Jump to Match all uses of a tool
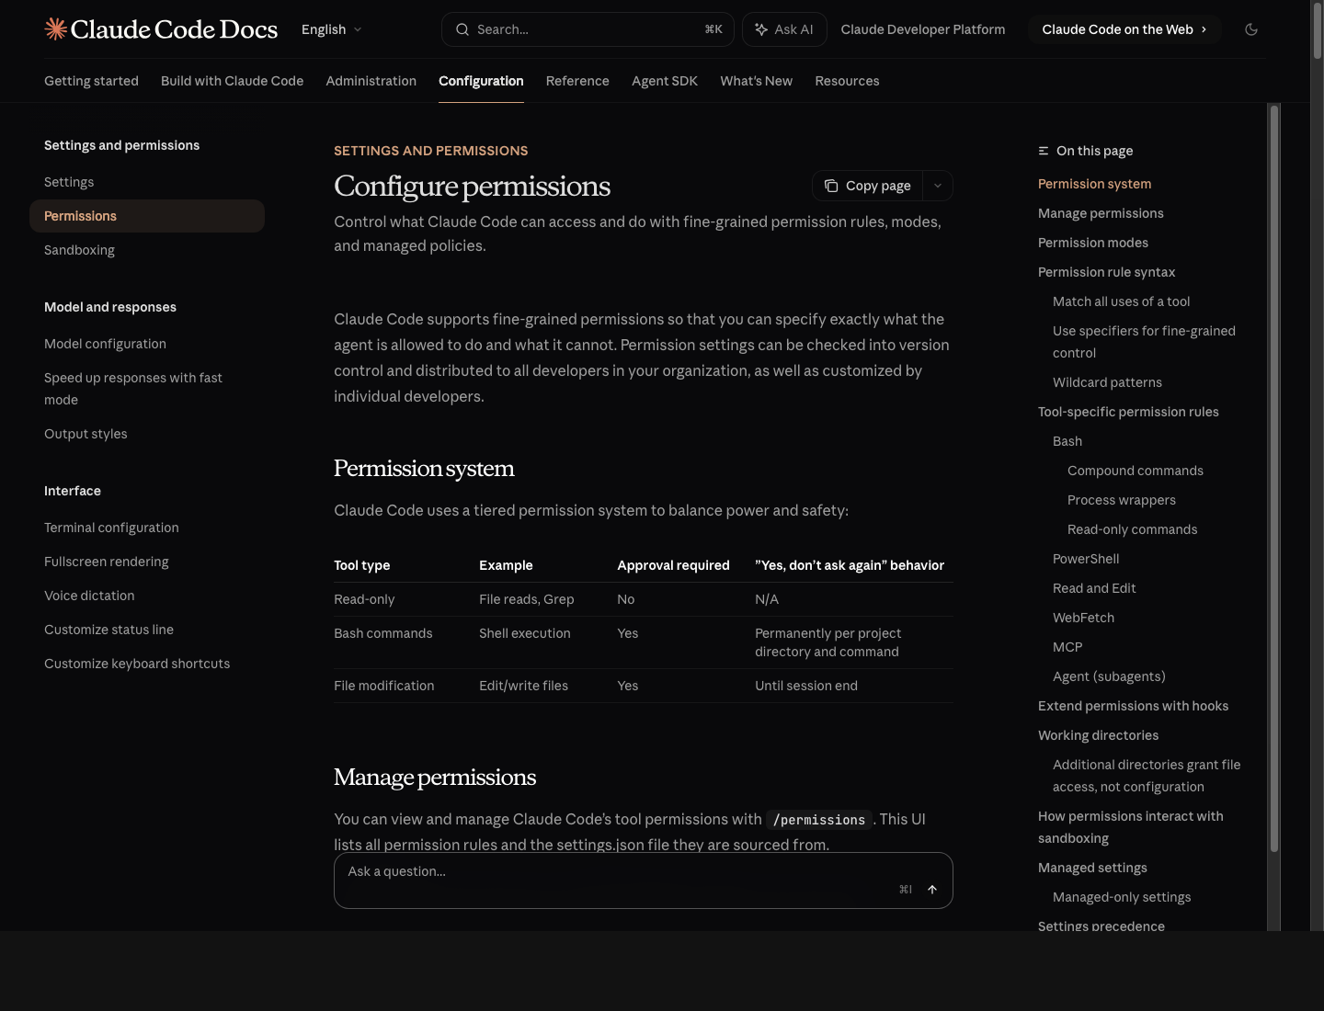Screen dimensions: 1324x1011 (1121, 301)
